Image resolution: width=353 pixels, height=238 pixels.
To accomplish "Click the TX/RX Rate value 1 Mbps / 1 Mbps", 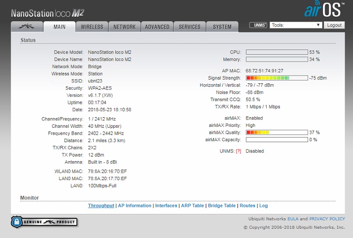I will [263, 107].
